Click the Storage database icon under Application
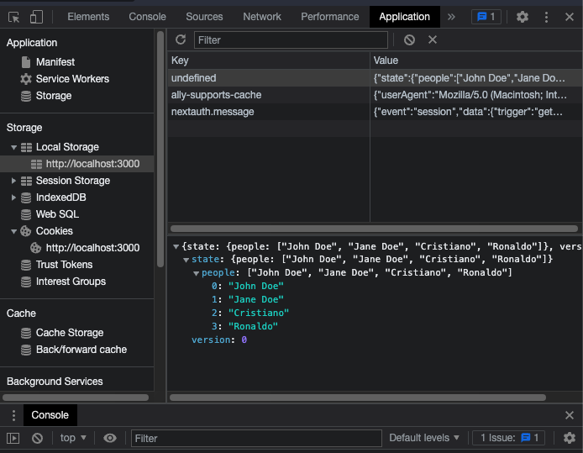 26,96
